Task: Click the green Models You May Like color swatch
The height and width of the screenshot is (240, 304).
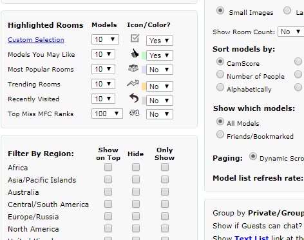Action: pyautogui.click(x=144, y=55)
